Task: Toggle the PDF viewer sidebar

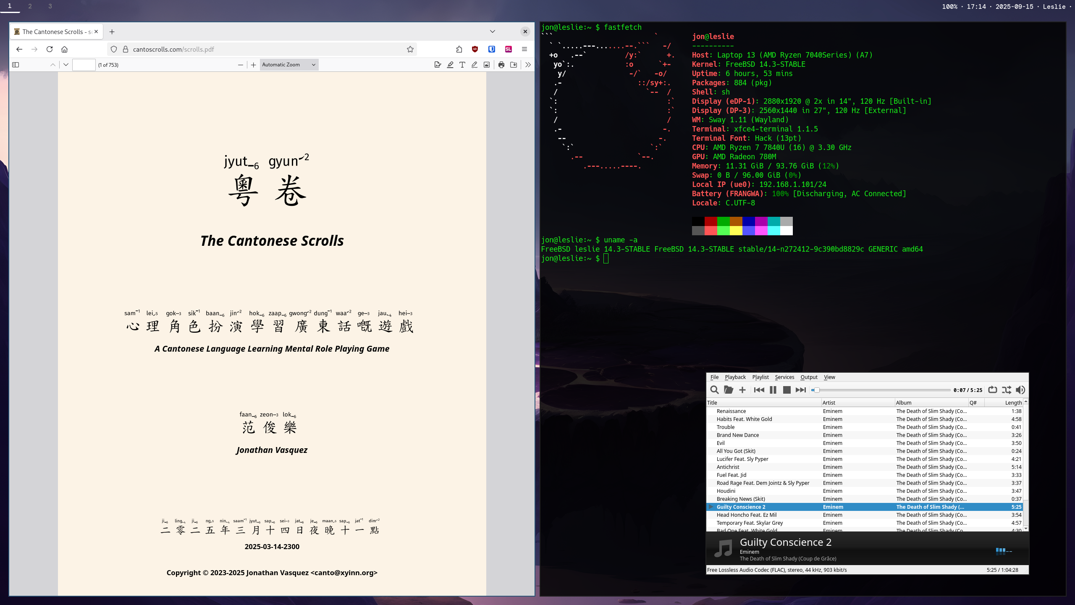Action: point(16,65)
